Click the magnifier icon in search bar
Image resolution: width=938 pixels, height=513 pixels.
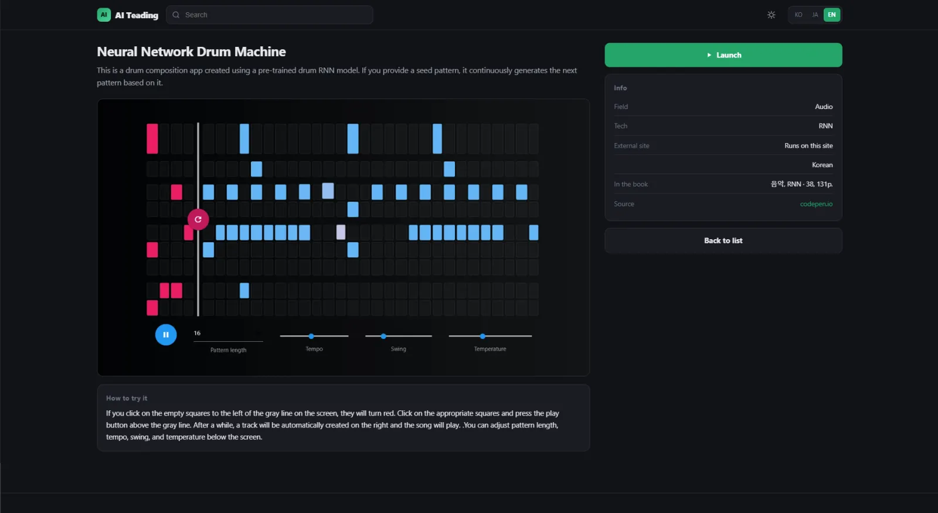click(176, 15)
